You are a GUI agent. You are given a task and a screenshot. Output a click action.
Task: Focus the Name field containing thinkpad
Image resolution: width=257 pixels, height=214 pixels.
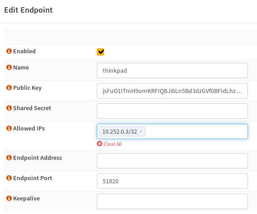click(x=172, y=70)
